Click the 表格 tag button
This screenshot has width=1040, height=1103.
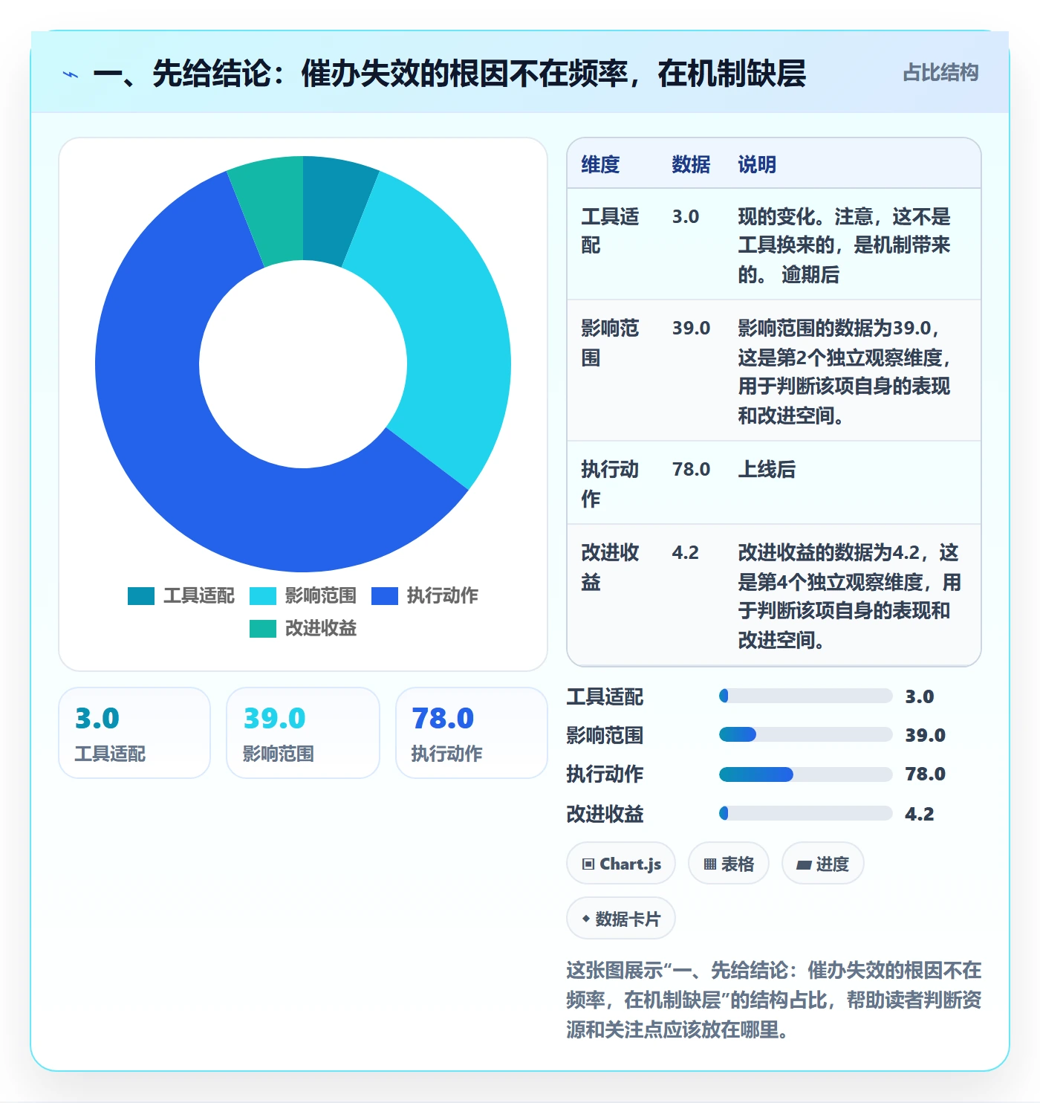pos(729,864)
